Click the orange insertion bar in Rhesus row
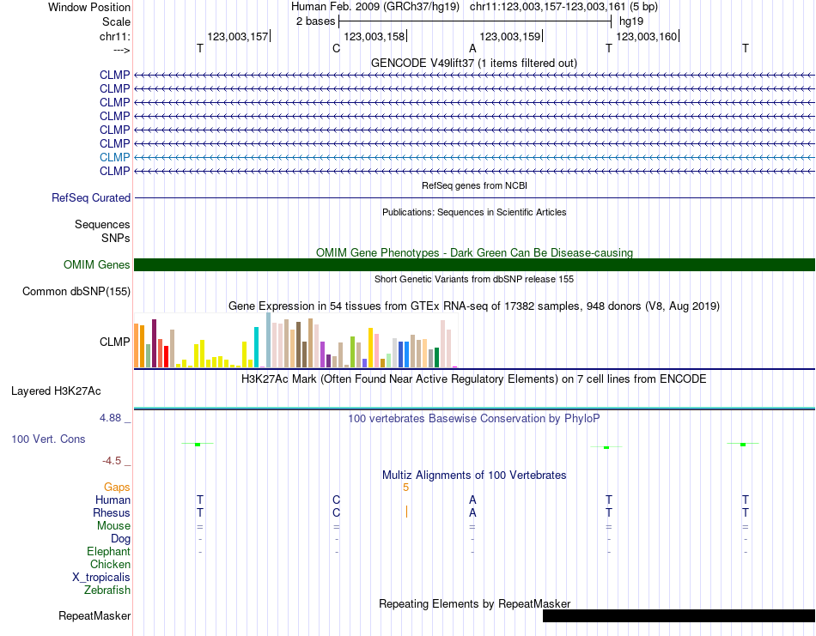 pyautogui.click(x=406, y=512)
